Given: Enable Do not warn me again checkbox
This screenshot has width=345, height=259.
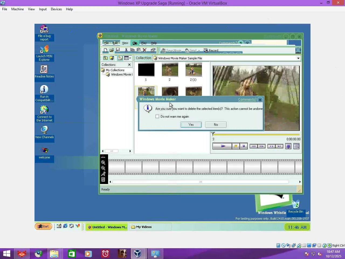Looking at the screenshot, I should tap(157, 117).
